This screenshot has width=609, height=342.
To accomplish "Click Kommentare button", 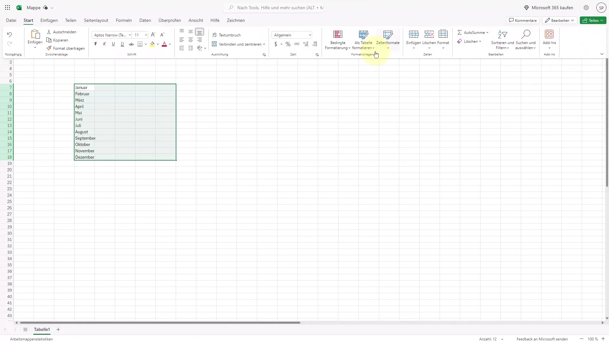I will pyautogui.click(x=523, y=20).
